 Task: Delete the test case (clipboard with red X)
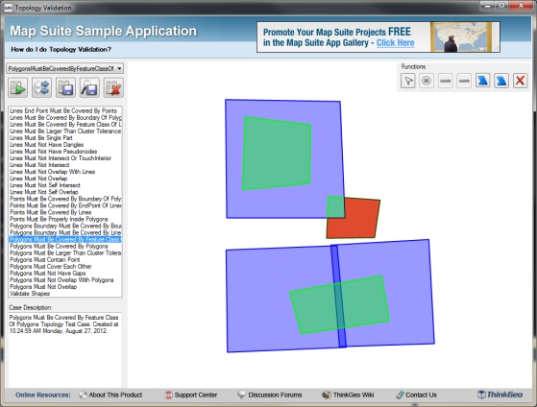tap(113, 88)
